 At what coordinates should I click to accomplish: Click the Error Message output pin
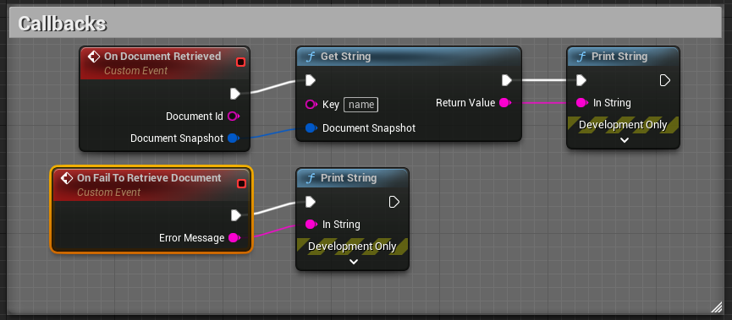click(234, 238)
